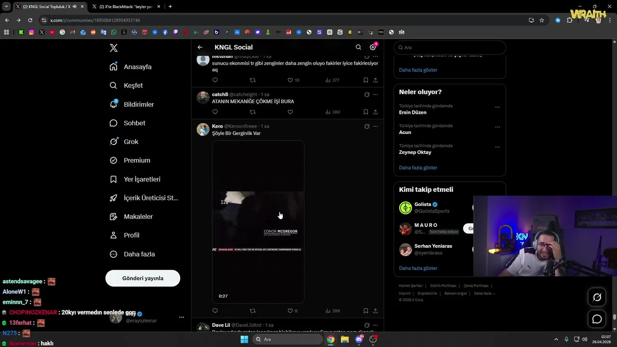
Task: Open Yer İşaretleri bookmarks
Action: [x=135, y=179]
